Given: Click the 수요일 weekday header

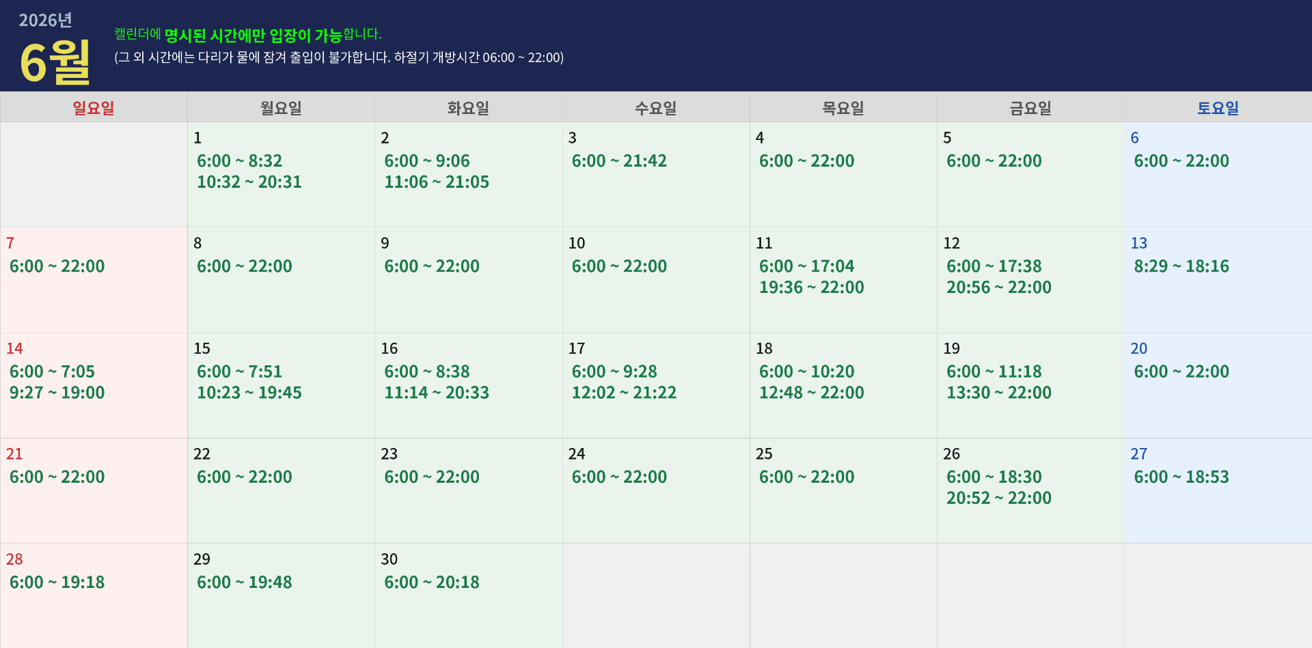Looking at the screenshot, I should tap(655, 108).
